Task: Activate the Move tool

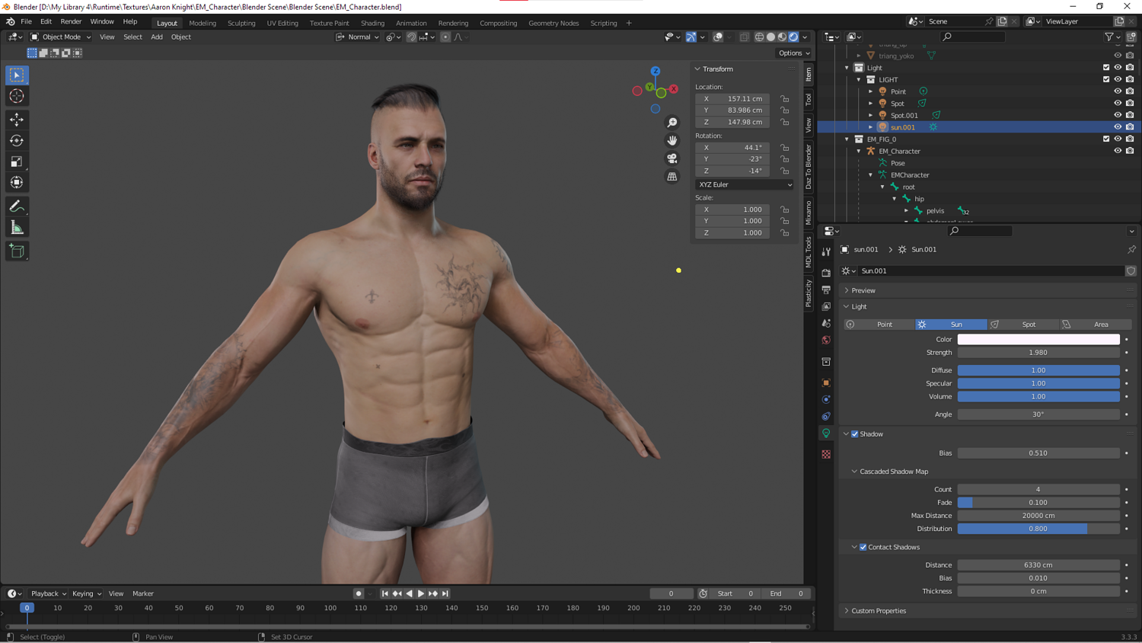Action: (17, 120)
